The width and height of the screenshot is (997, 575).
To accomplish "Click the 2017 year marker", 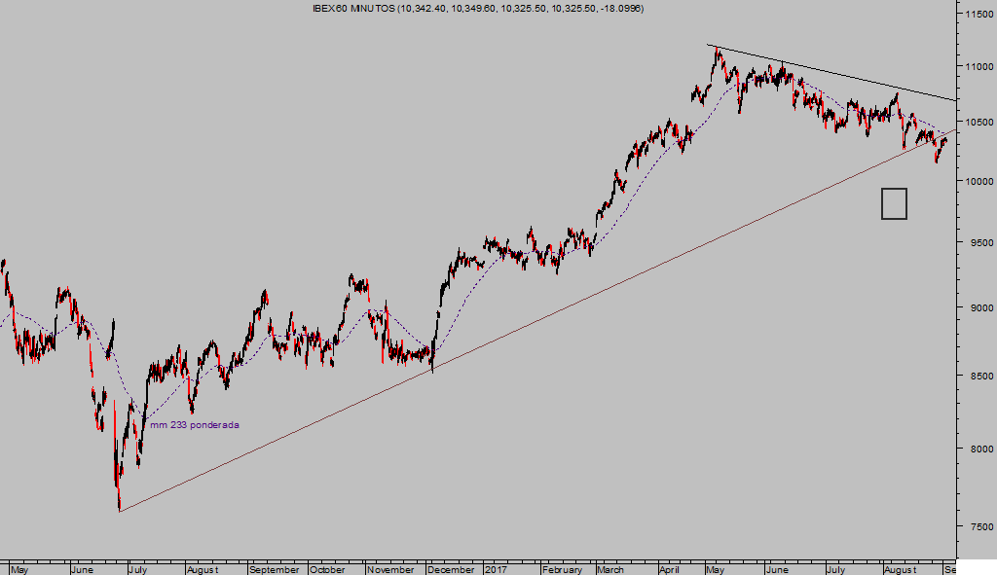I will (496, 569).
